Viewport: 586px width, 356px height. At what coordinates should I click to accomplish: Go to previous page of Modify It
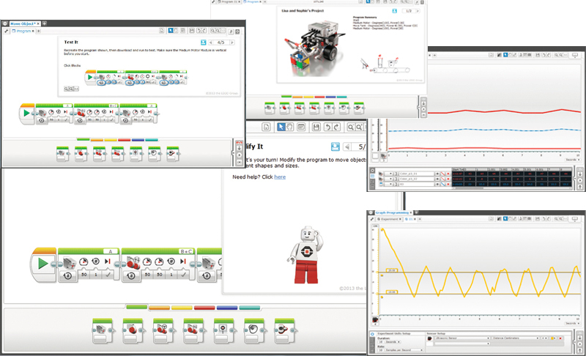point(347,147)
